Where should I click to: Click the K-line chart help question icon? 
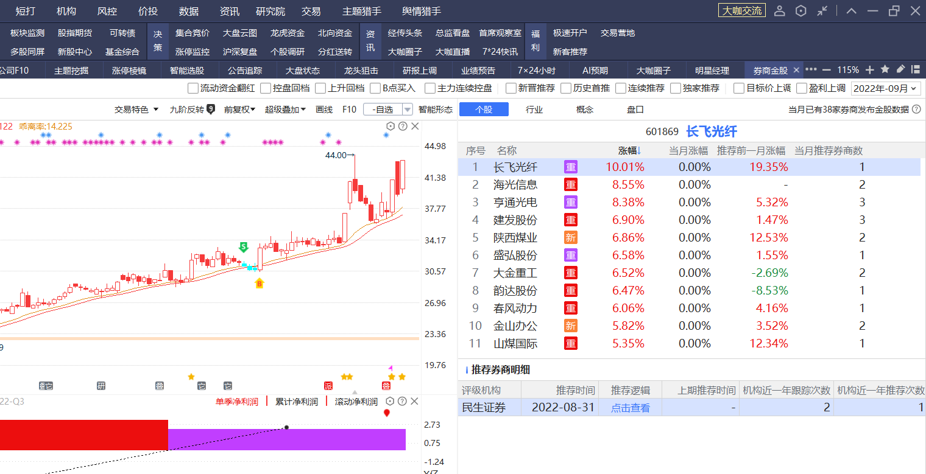tap(403, 126)
